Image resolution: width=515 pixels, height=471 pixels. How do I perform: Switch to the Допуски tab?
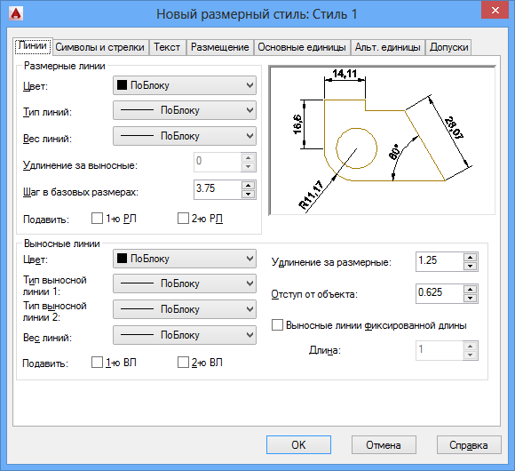click(x=448, y=47)
